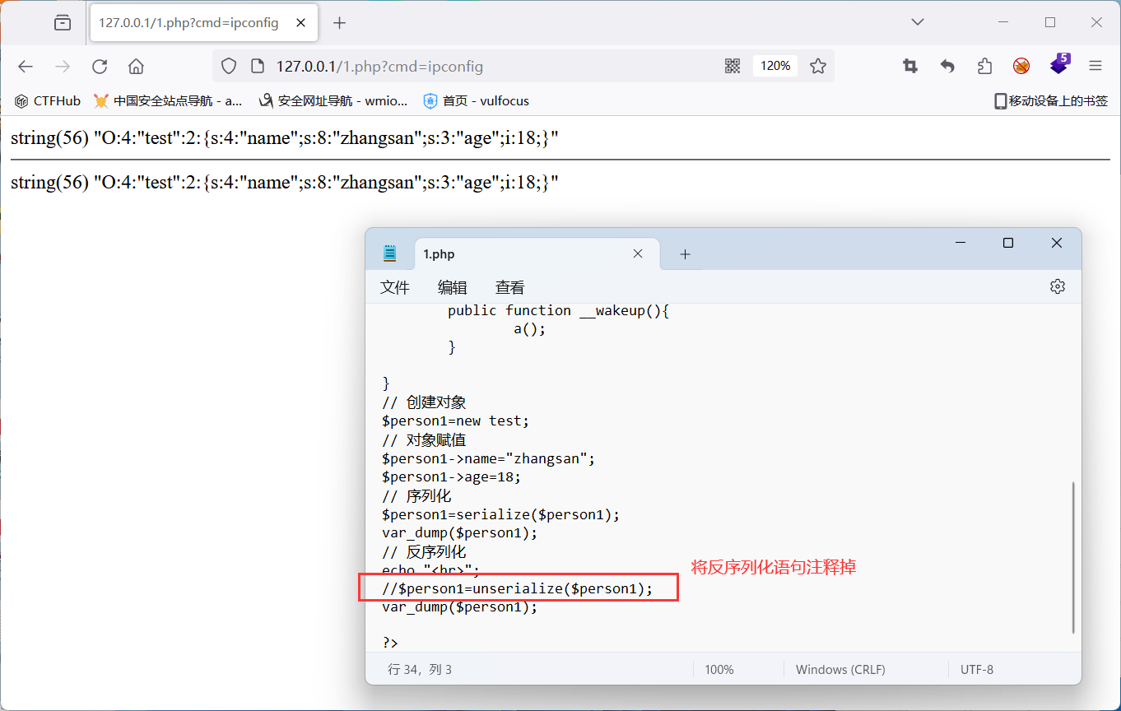Open Notepad 编辑 menu
This screenshot has width=1121, height=711.
(453, 287)
